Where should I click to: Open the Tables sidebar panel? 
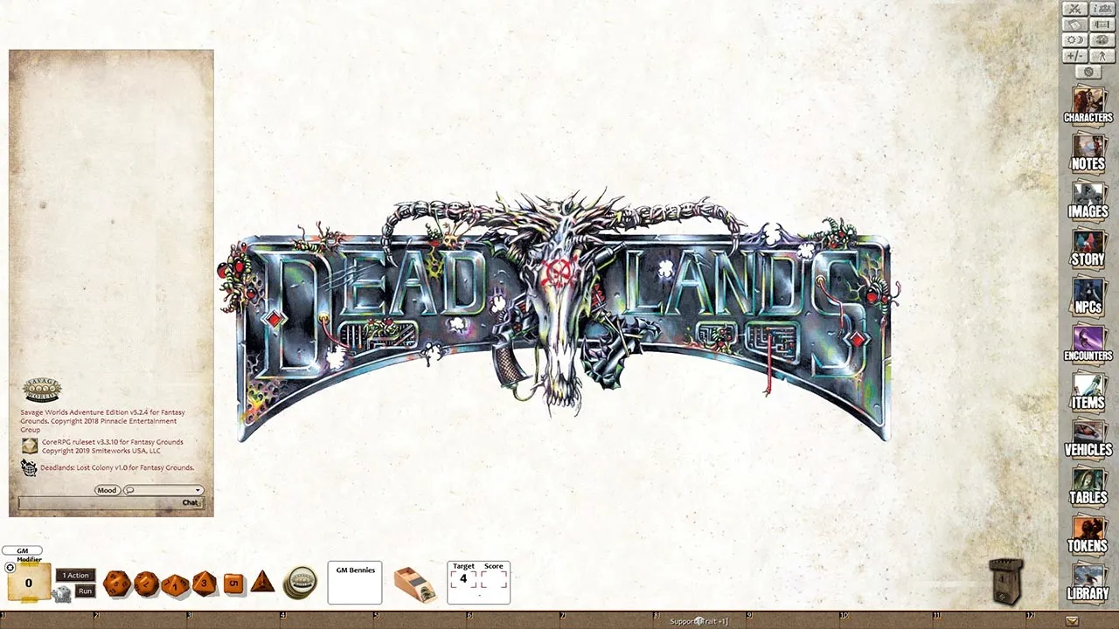tap(1088, 487)
